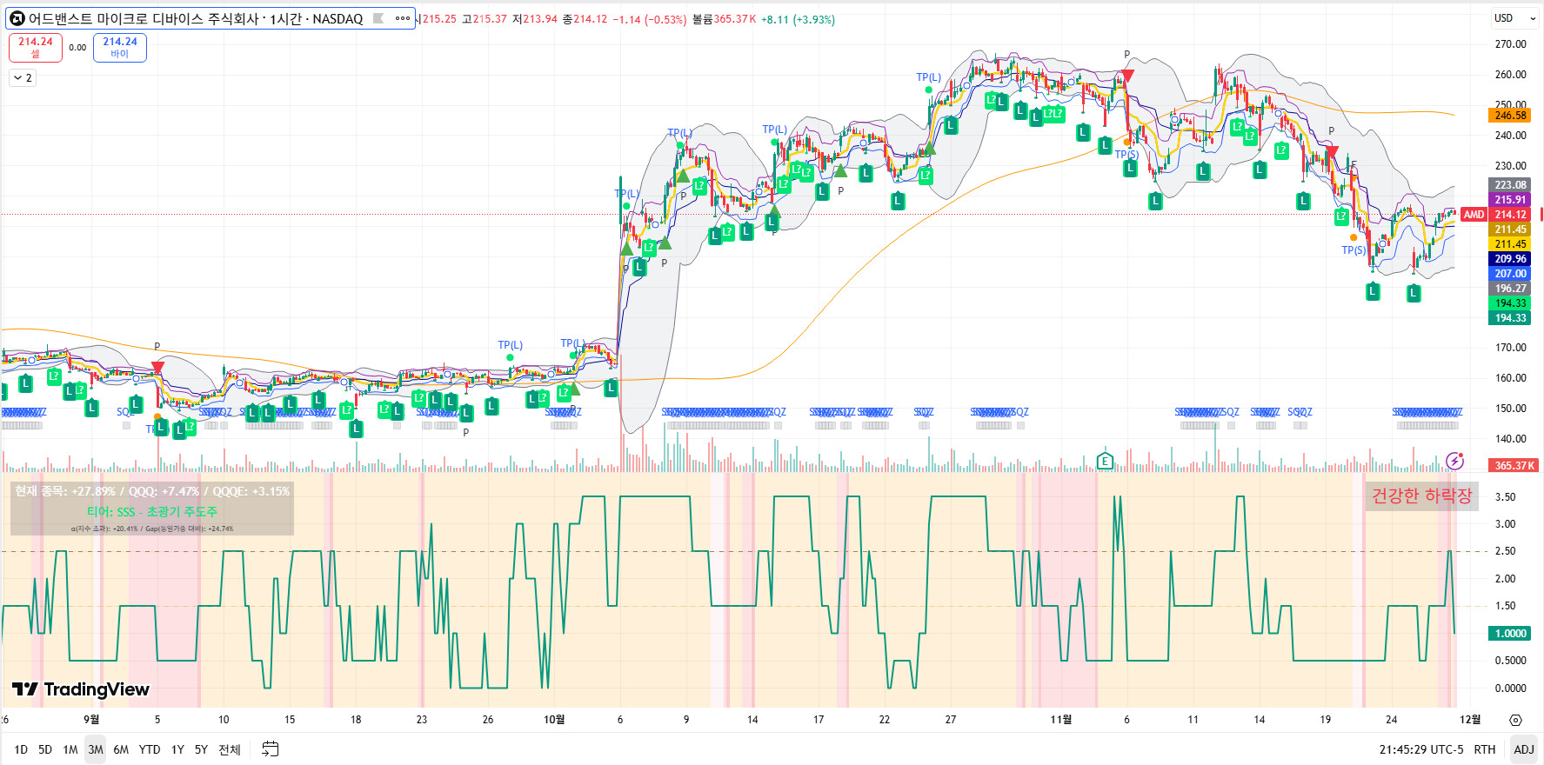Click the 10월 label on the time axis
Image resolution: width=1544 pixels, height=765 pixels.
(554, 720)
